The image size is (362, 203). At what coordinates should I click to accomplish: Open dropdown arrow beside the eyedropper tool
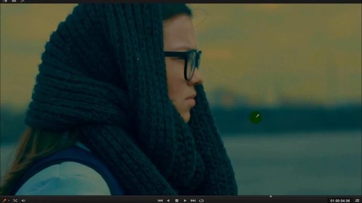click(x=9, y=201)
